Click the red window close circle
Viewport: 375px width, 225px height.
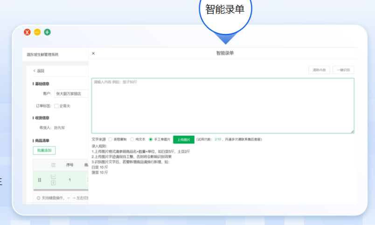click(28, 32)
